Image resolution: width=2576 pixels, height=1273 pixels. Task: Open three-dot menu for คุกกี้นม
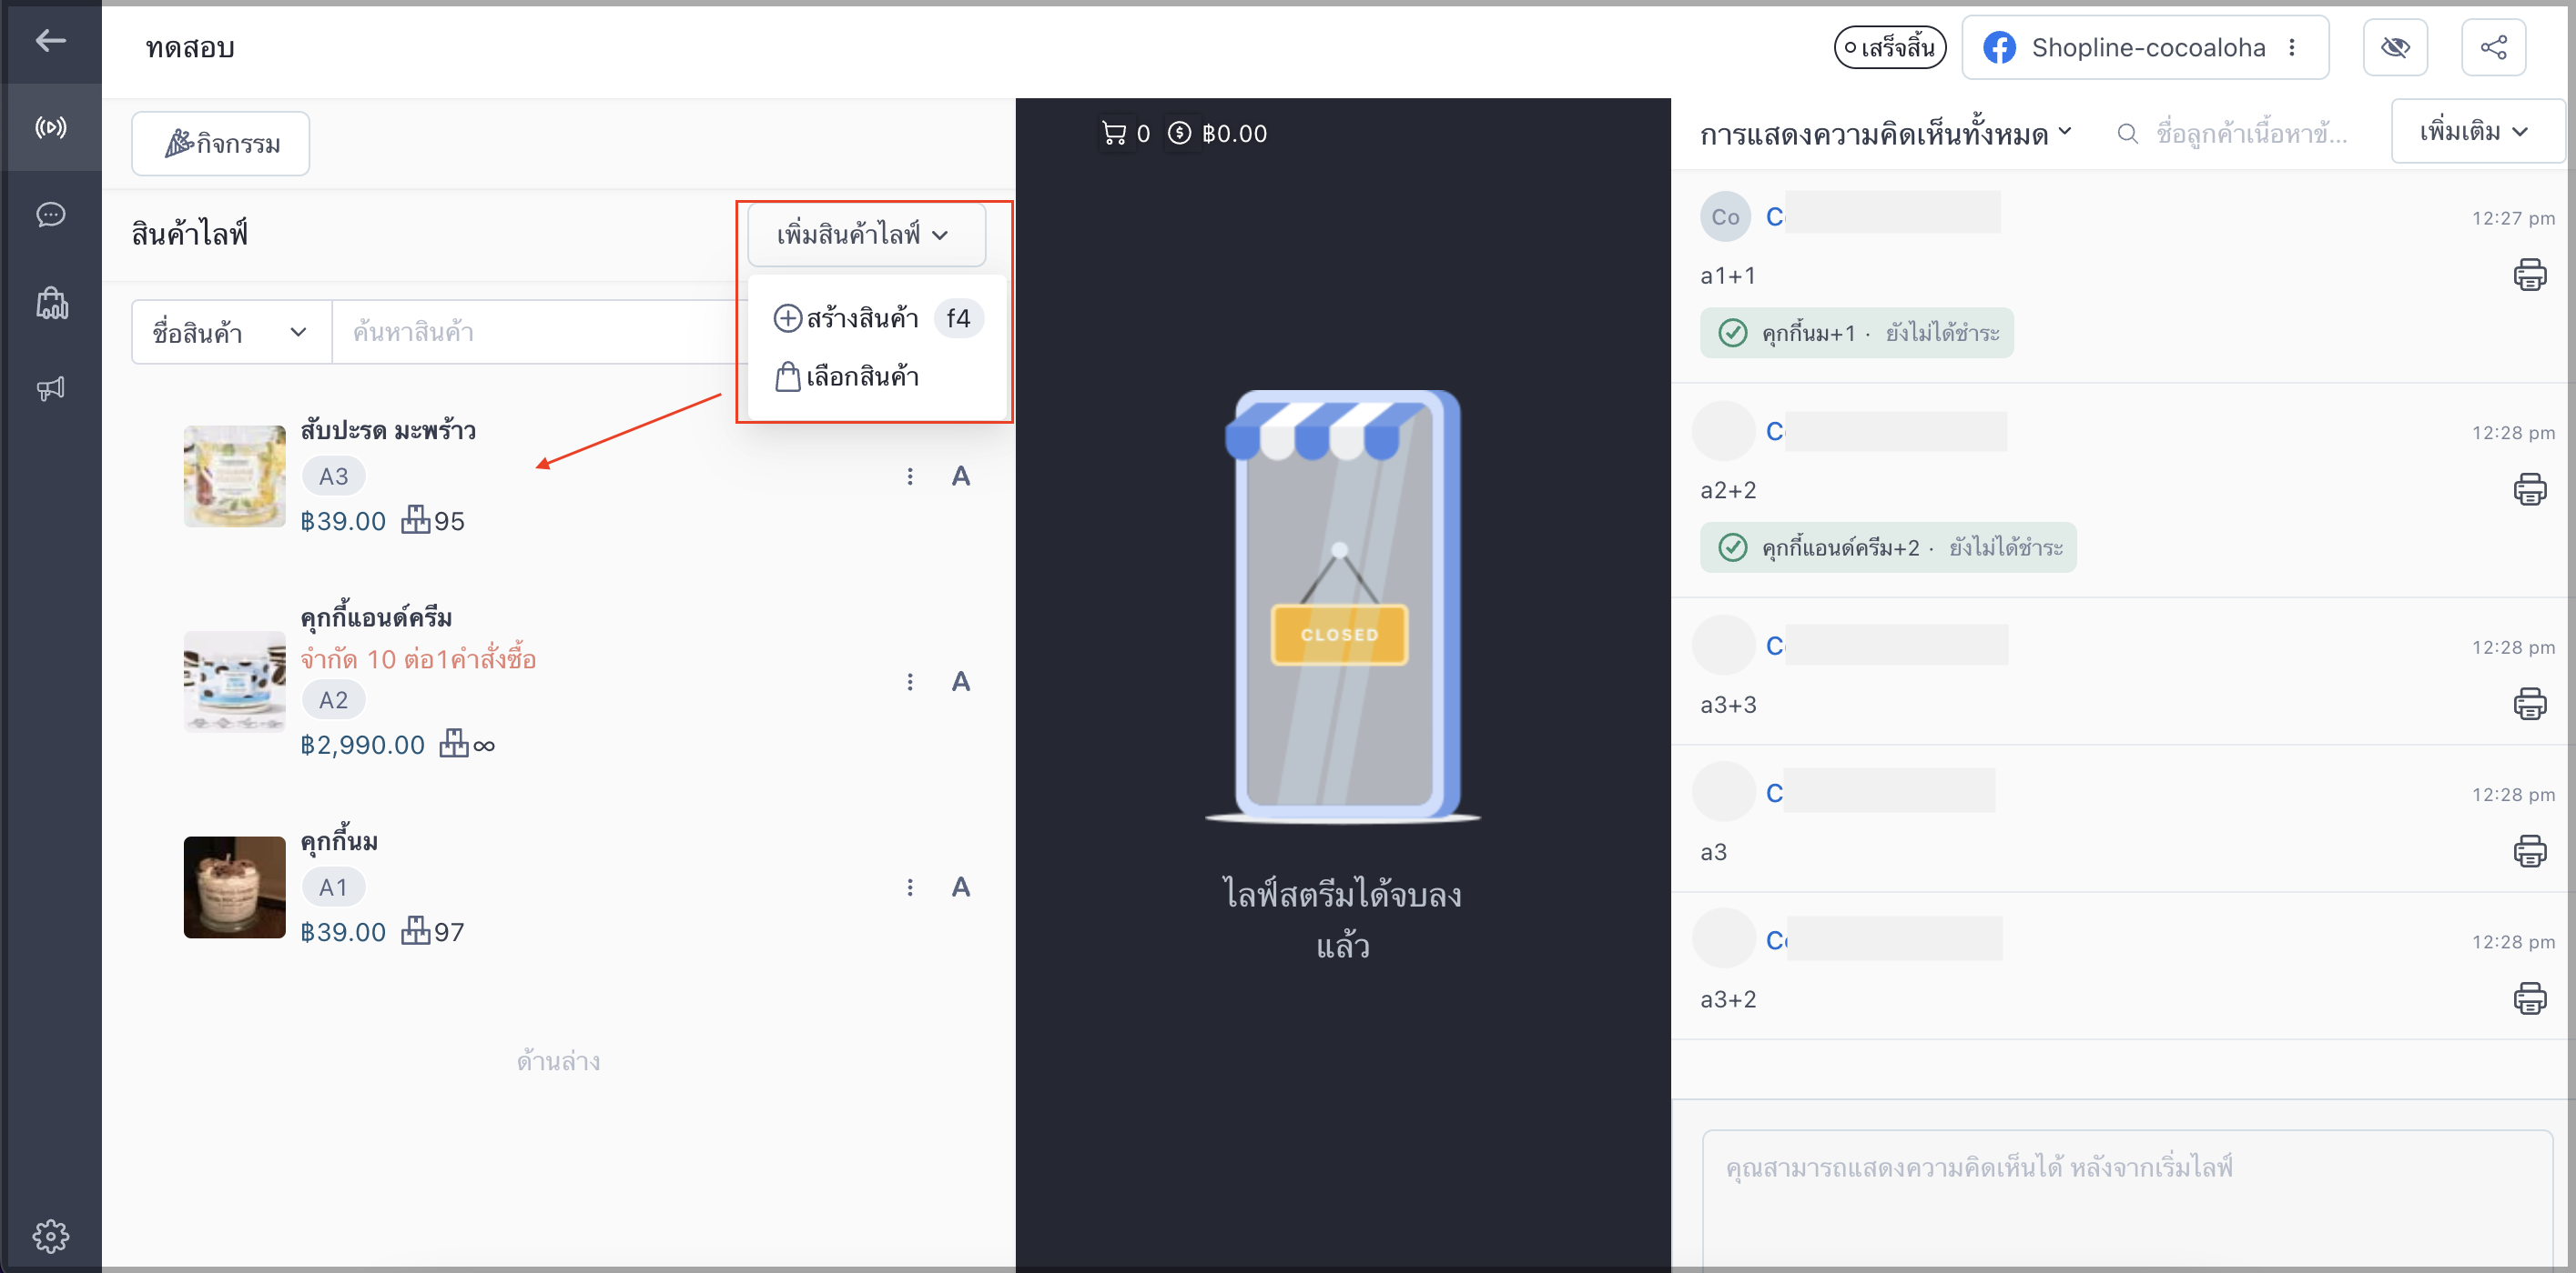pyautogui.click(x=909, y=887)
